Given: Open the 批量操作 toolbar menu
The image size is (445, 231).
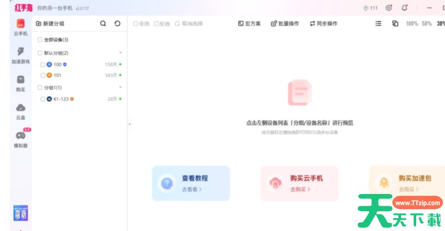Looking at the screenshot, I should point(285,23).
